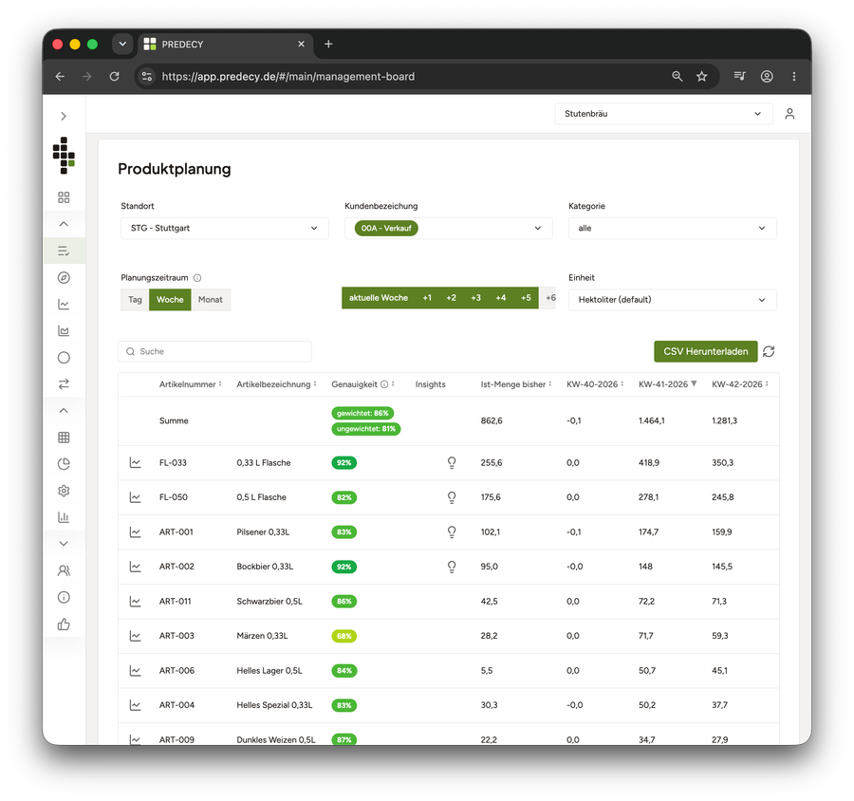
Task: Select the PREDECY browser tab
Action: pos(226,45)
